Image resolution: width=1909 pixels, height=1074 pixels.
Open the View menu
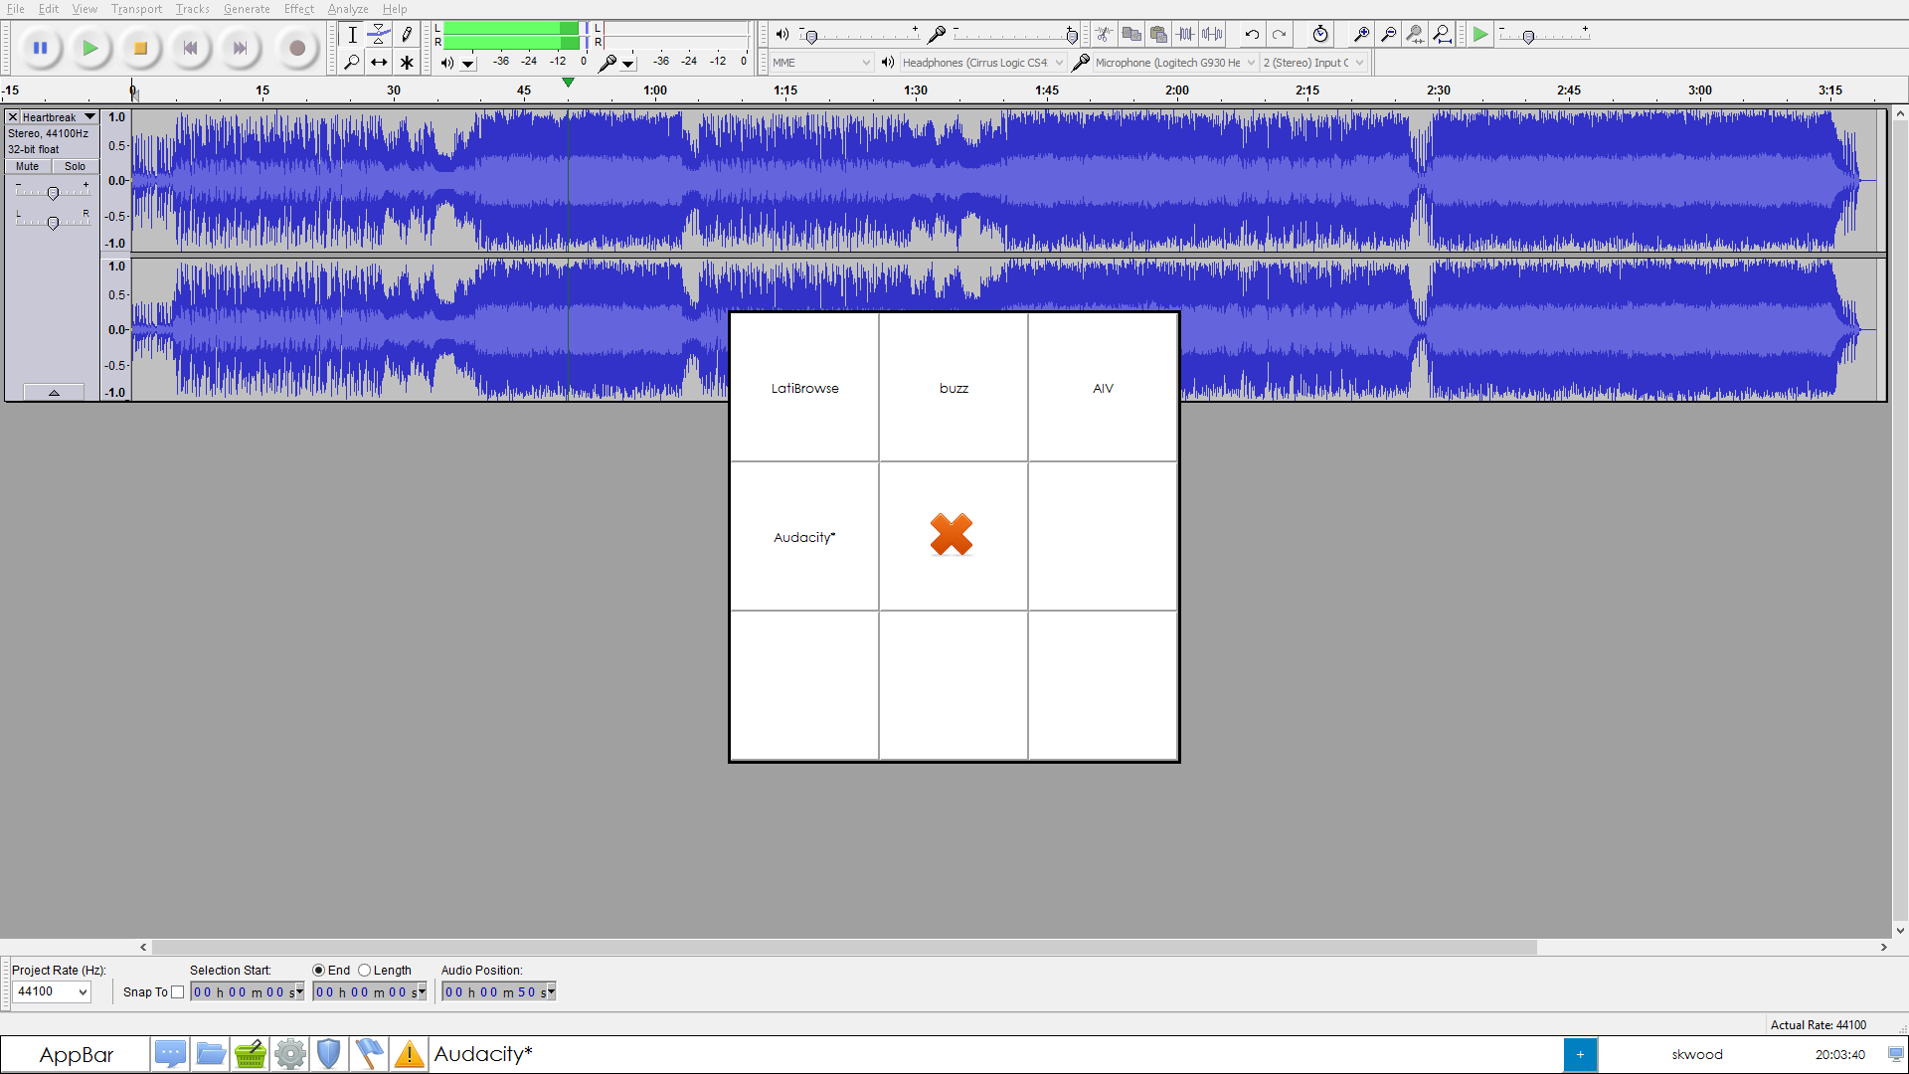85,9
